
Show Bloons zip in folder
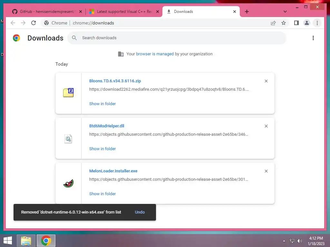102,104
